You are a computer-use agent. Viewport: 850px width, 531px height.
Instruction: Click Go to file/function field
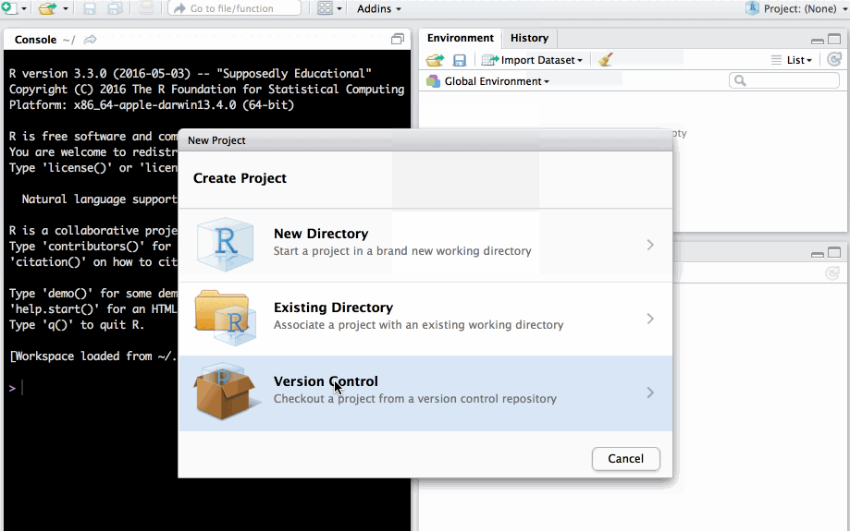point(235,8)
